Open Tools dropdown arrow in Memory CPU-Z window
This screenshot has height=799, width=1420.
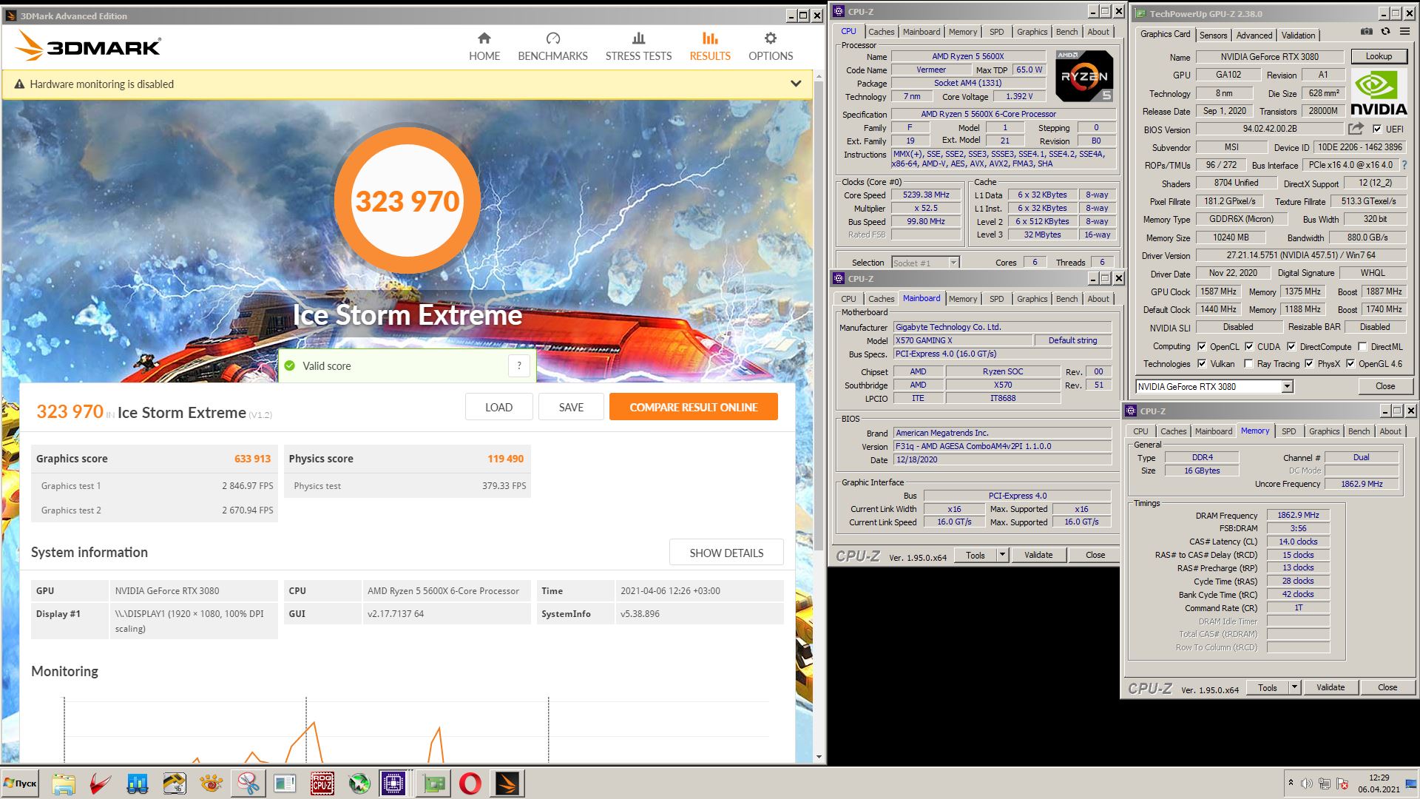pos(1294,687)
